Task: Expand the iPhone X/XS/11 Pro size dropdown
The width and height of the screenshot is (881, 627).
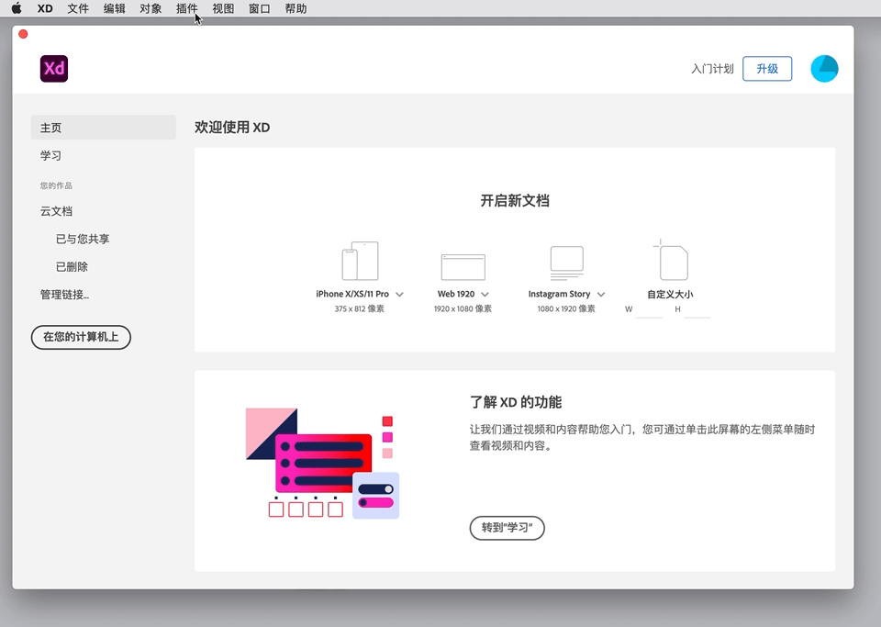Action: click(x=399, y=295)
